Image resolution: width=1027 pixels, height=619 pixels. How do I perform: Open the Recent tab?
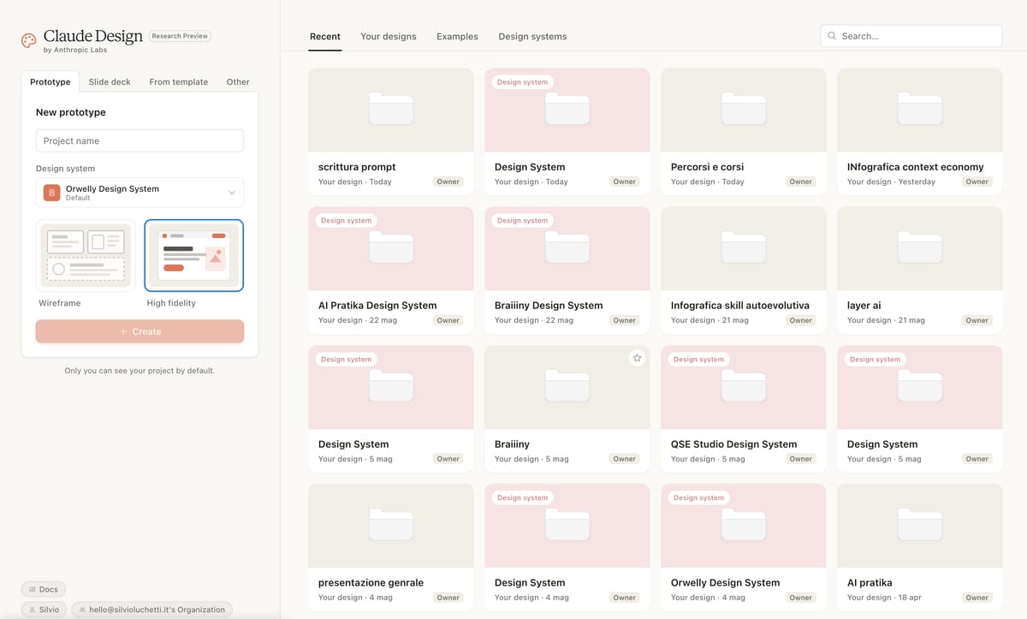point(325,37)
